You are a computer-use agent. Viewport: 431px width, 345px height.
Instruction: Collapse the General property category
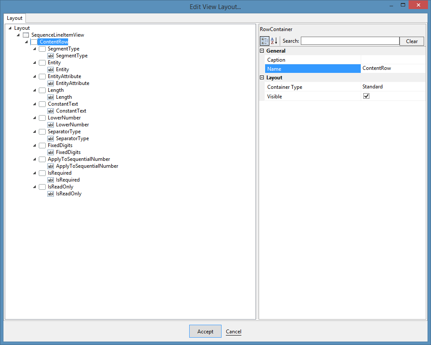(262, 51)
